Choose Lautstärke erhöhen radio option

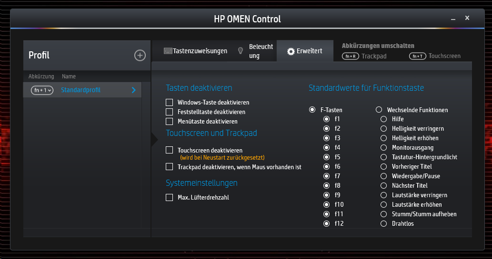(x=383, y=204)
